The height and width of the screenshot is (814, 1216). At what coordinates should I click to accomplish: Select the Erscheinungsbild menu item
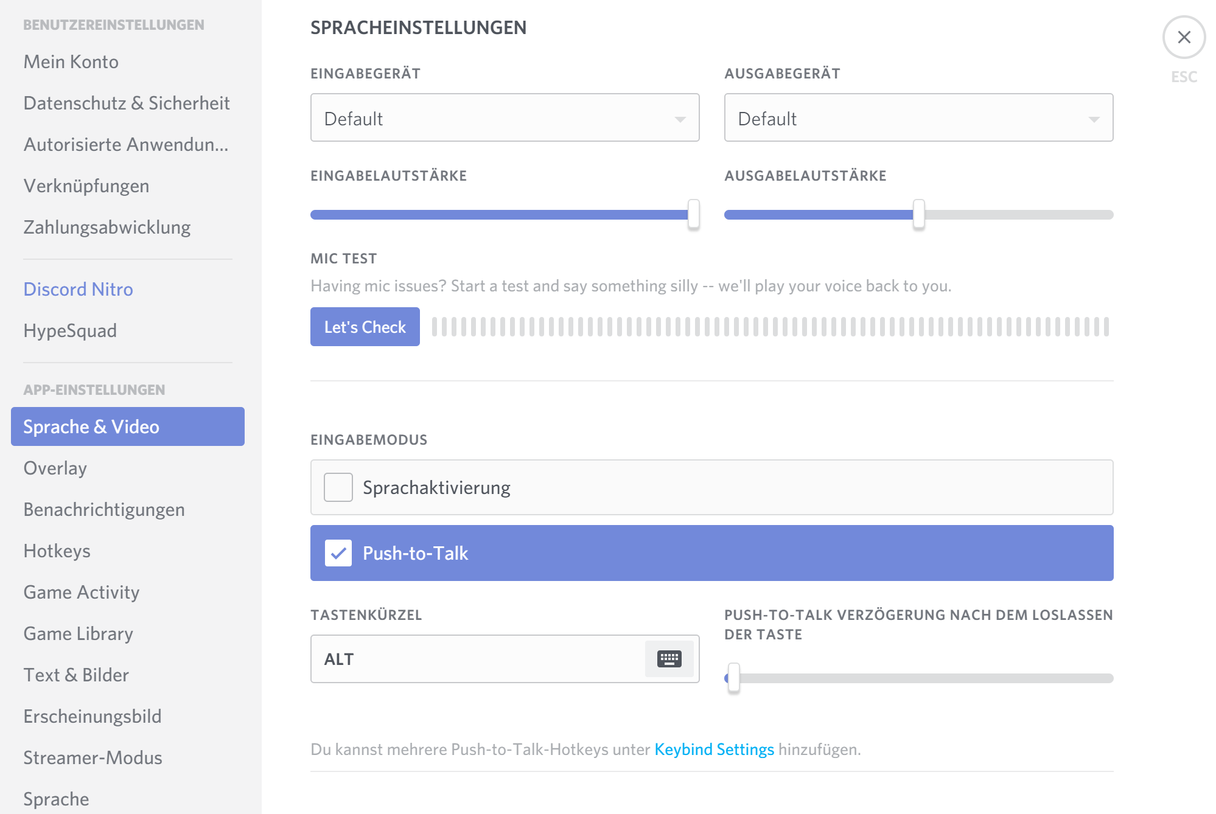click(93, 717)
